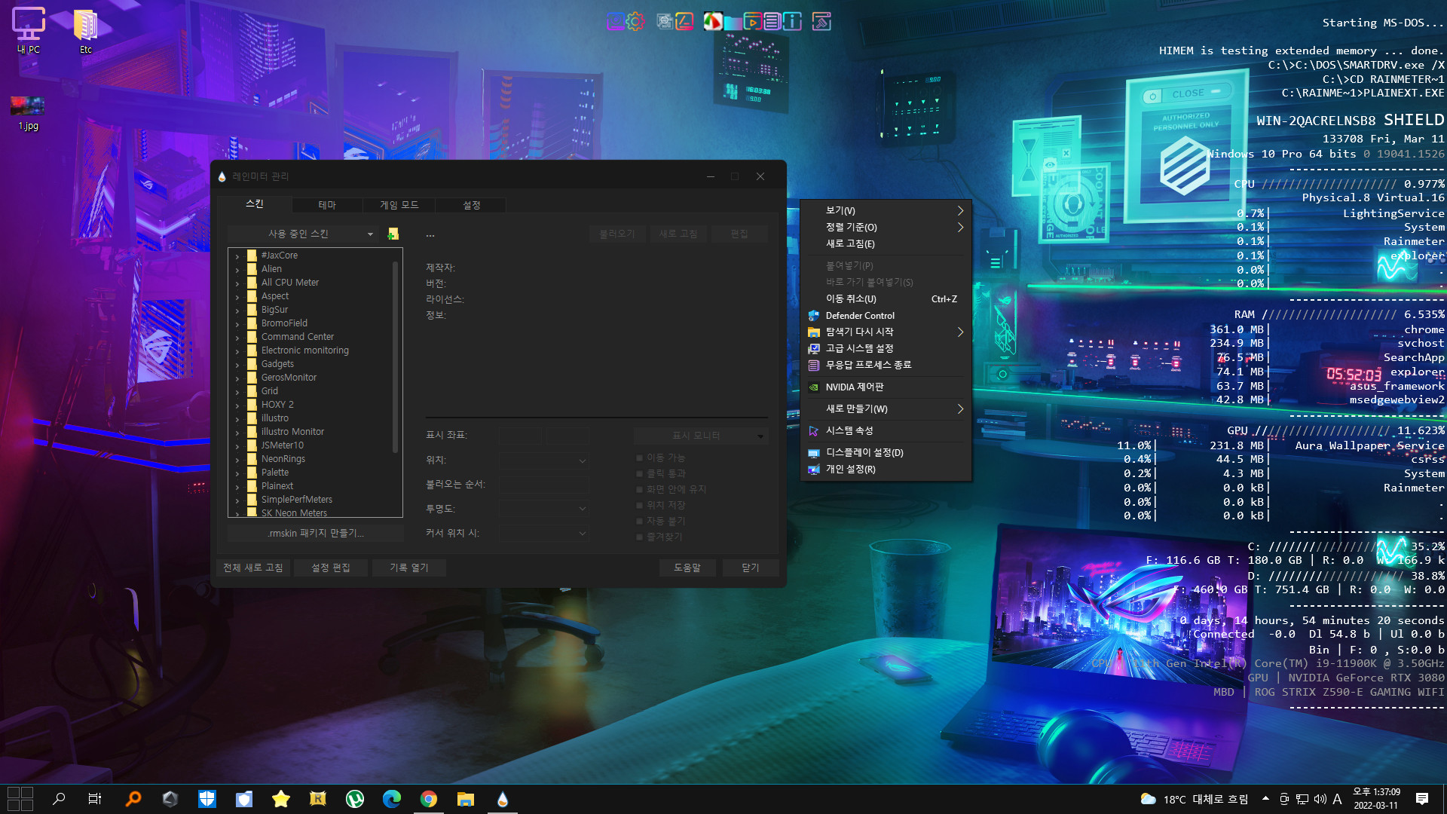1447x814 pixels.
Task: Click the orange pencil editor icon in the top dock
Action: [x=684, y=21]
